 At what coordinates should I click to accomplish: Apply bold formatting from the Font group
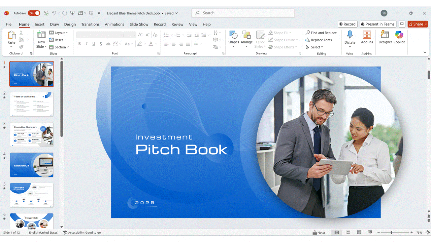pos(79,44)
